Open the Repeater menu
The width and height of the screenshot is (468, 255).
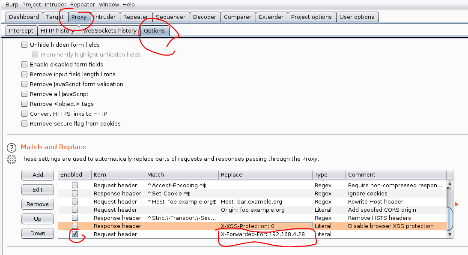[83, 4]
